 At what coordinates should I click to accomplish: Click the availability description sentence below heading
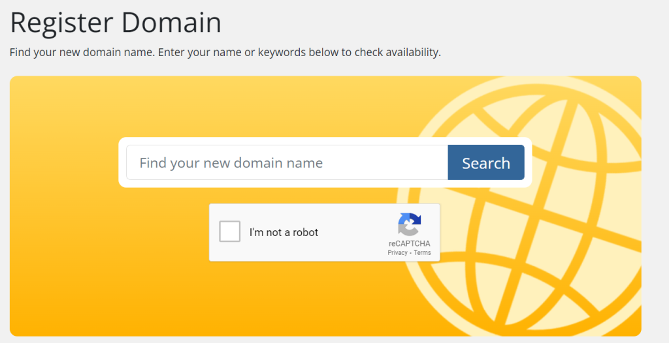tap(225, 52)
